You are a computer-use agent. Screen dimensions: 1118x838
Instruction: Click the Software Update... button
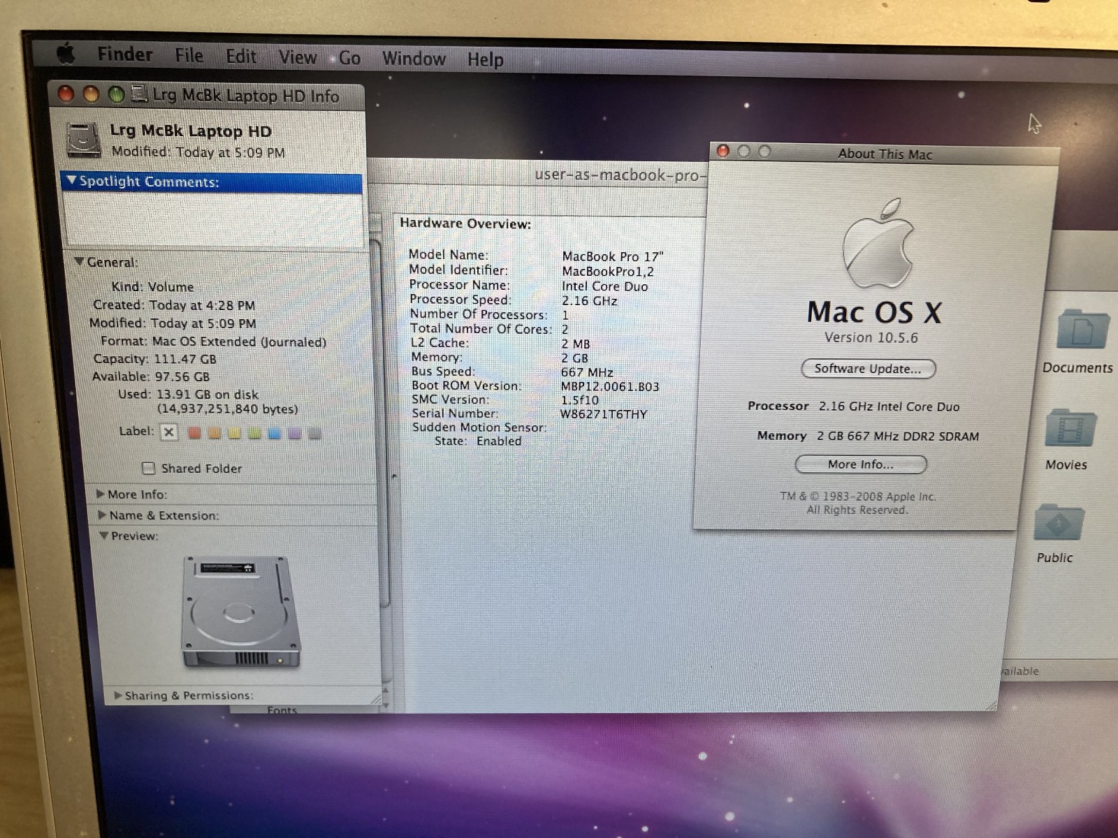[x=868, y=369]
